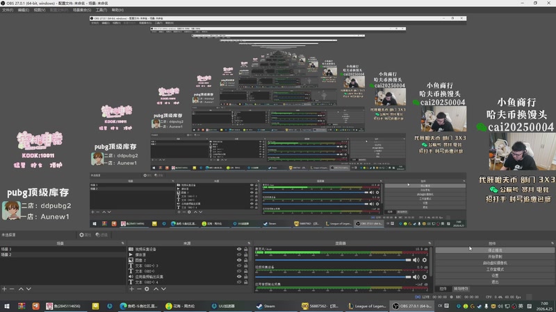Select the 图像 2 row in the main sources list
This screenshot has width=556, height=312.
click(x=188, y=260)
